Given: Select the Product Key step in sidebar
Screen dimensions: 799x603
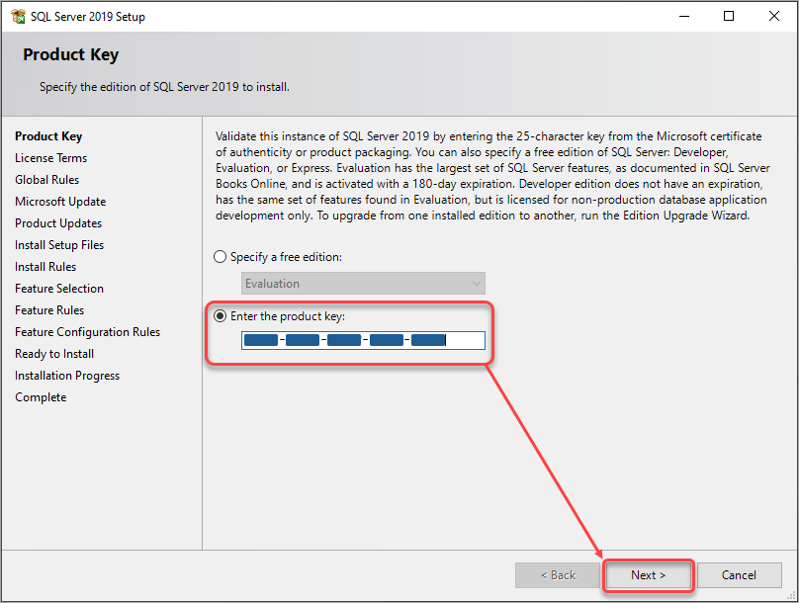Looking at the screenshot, I should (x=48, y=136).
